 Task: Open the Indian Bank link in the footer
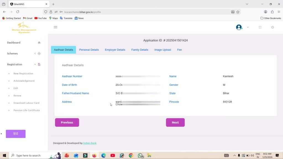tap(90, 143)
